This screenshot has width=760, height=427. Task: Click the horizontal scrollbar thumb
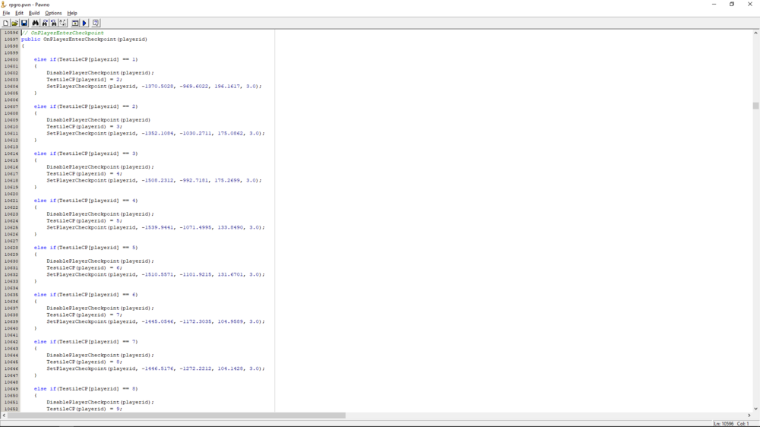coord(176,416)
